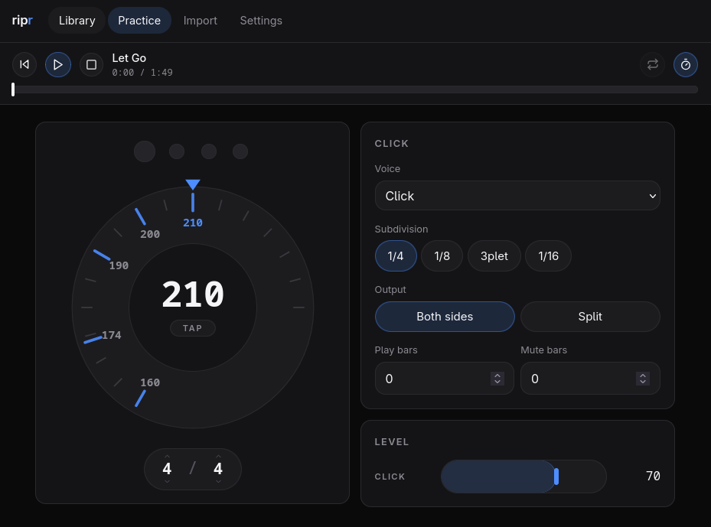Open the Settings tab
711x527 pixels.
(261, 21)
